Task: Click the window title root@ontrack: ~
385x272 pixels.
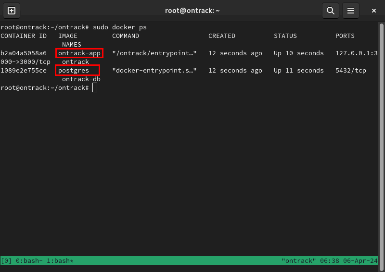Action: [x=192, y=11]
